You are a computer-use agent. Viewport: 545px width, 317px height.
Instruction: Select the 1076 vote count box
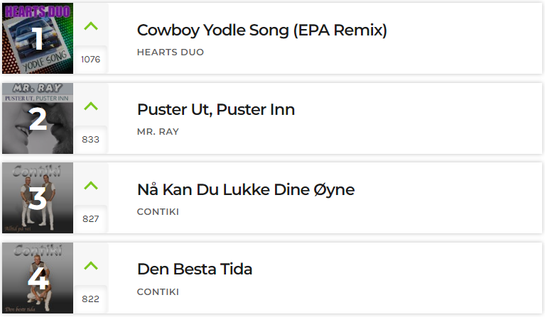[x=90, y=60]
